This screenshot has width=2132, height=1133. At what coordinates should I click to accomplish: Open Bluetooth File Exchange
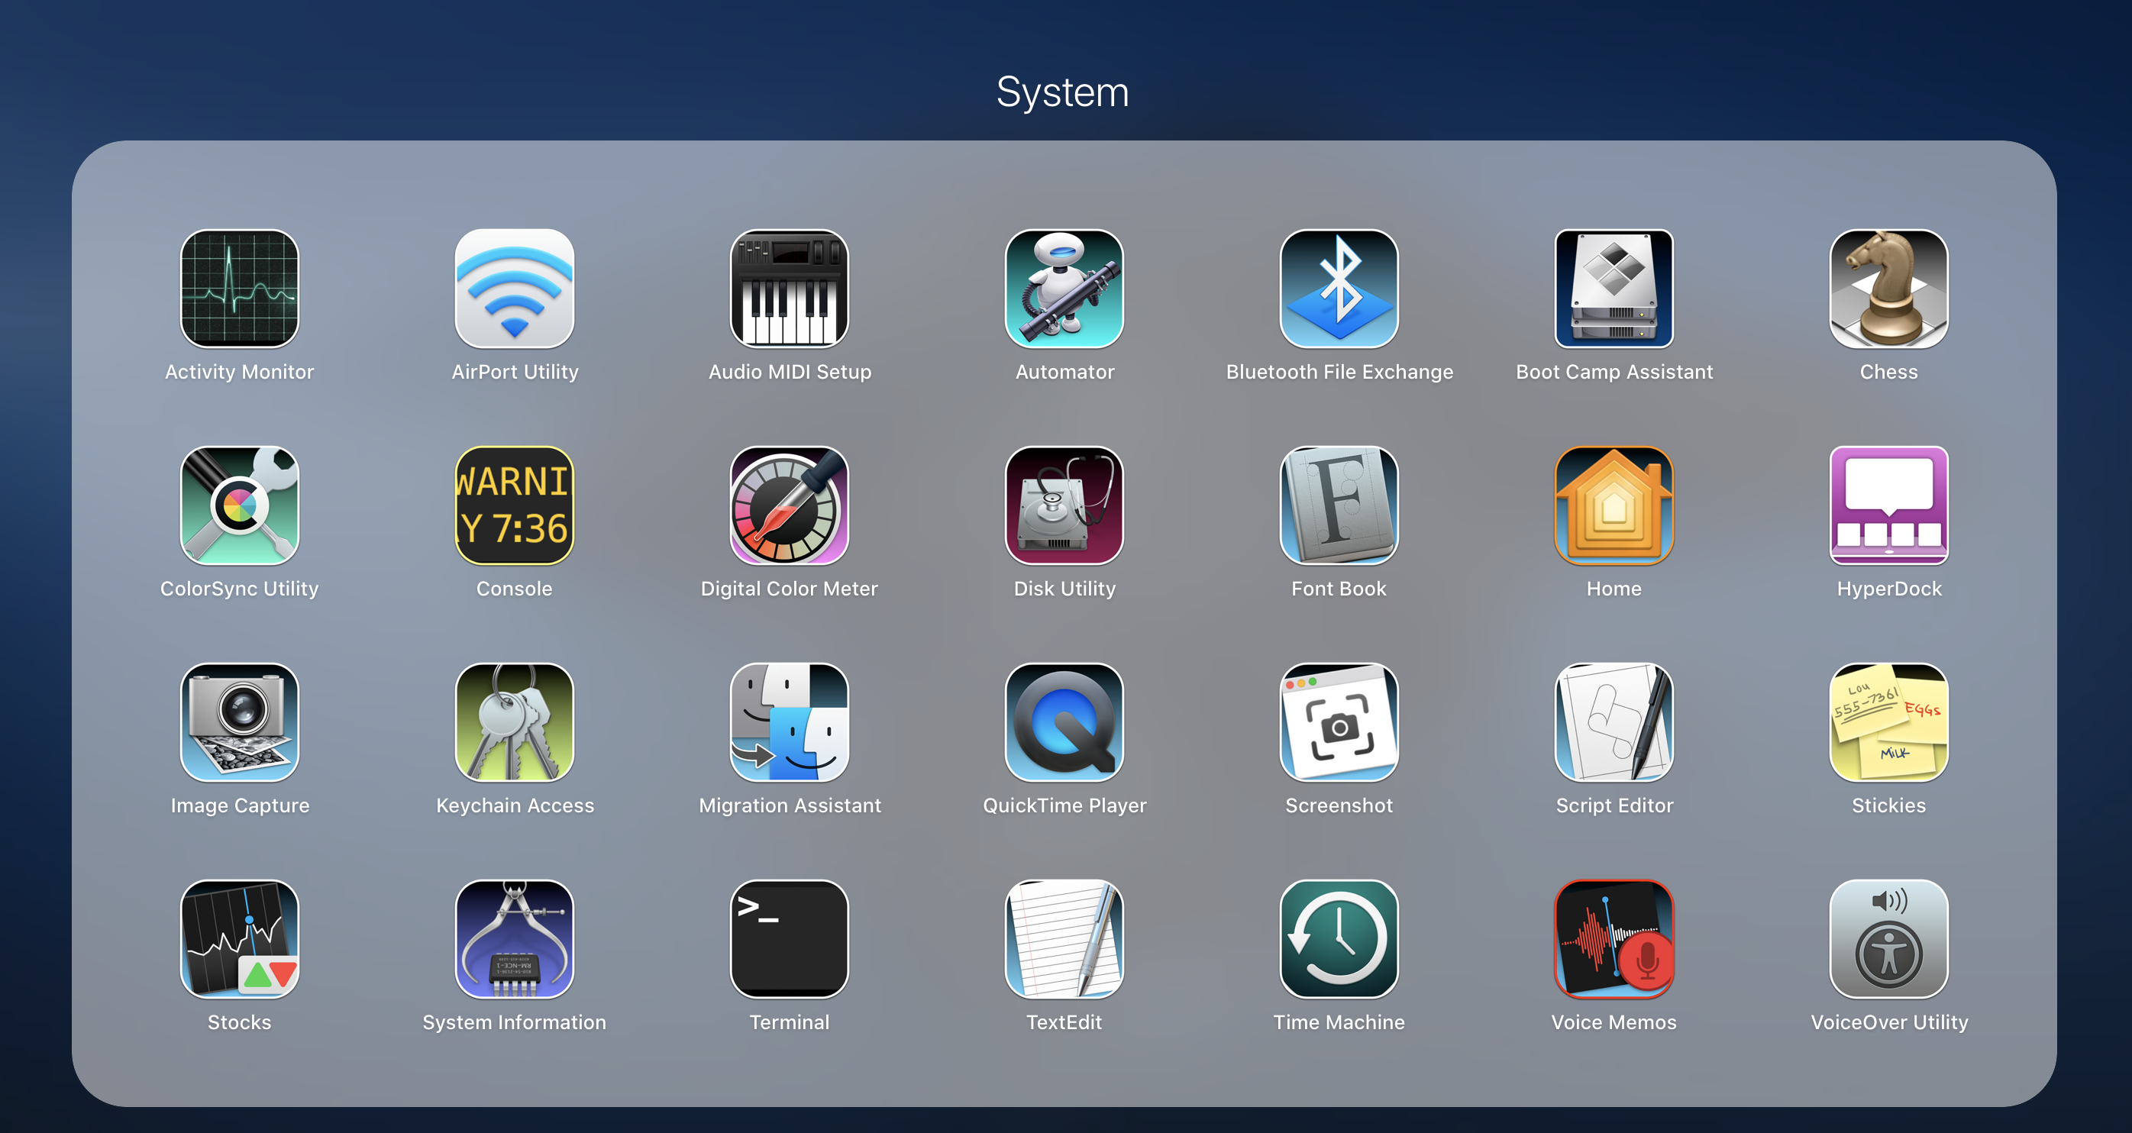(1339, 289)
